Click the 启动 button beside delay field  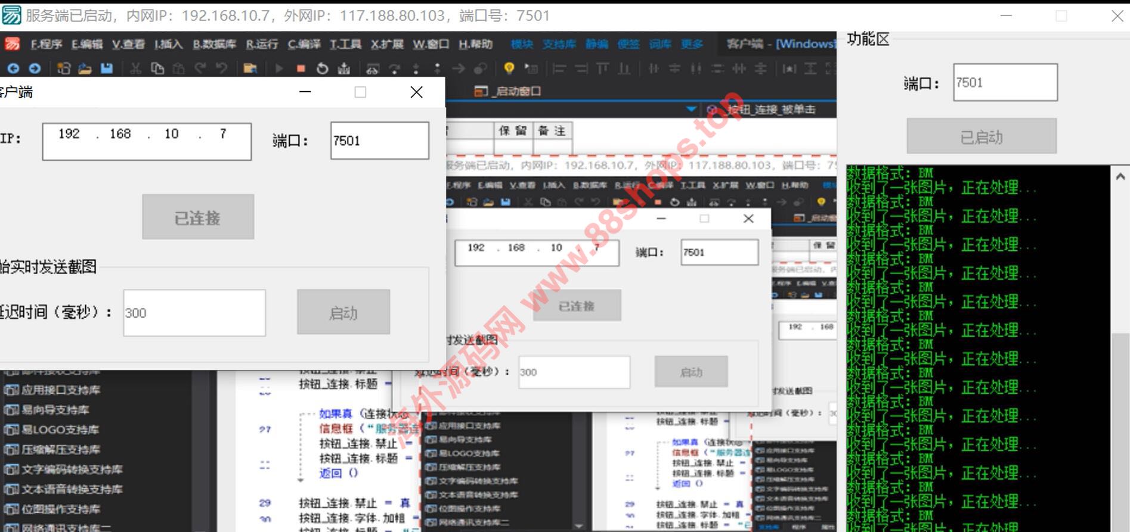343,312
